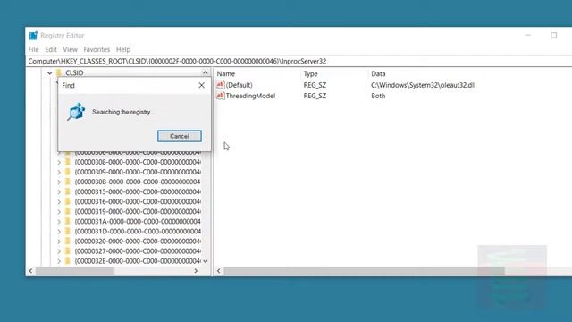The height and width of the screenshot is (322, 572).
Task: Open the Help menu
Action: [123, 49]
